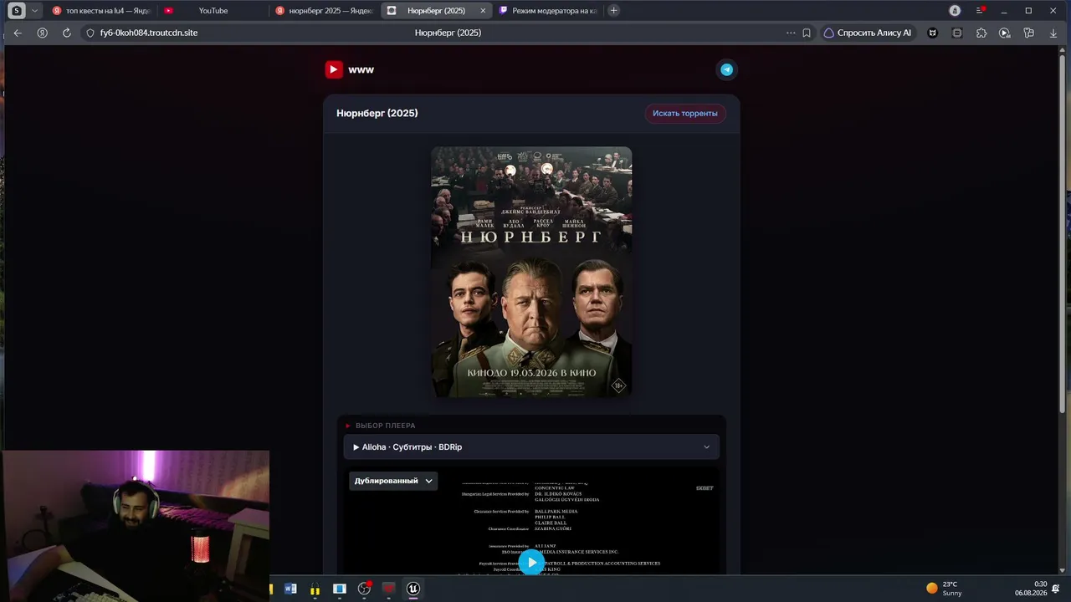Open the browser main menu
This screenshot has height=602, width=1071.
pyautogui.click(x=980, y=11)
